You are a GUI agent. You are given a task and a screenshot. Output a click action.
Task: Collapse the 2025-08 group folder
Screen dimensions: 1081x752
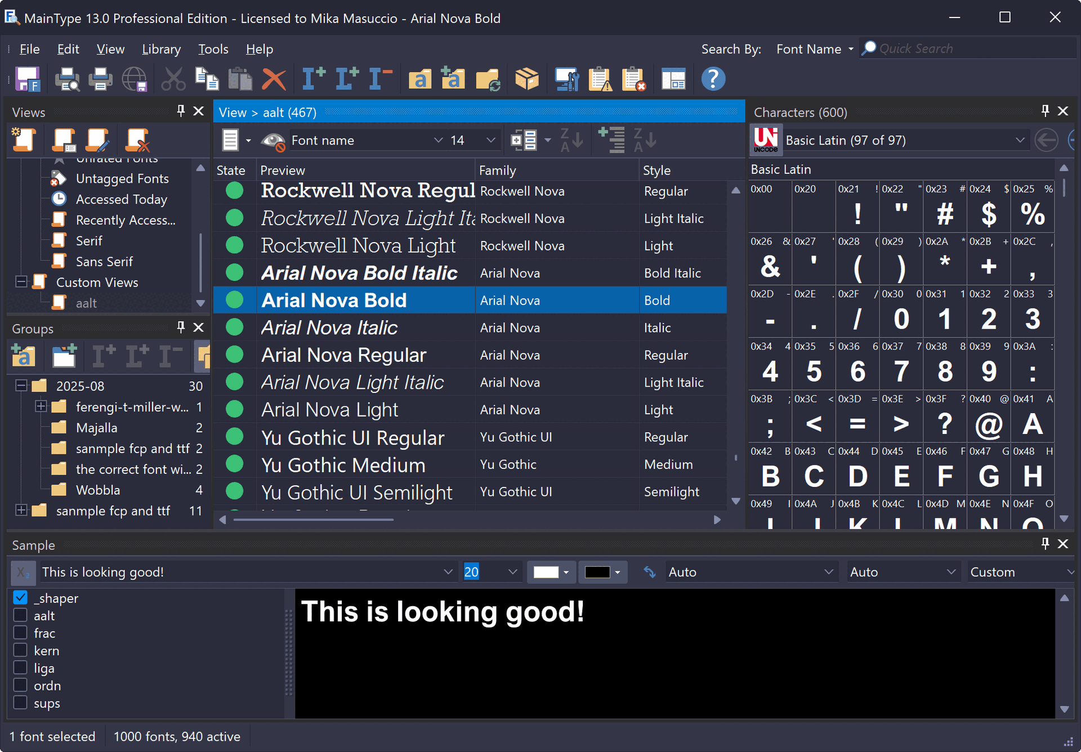click(21, 386)
